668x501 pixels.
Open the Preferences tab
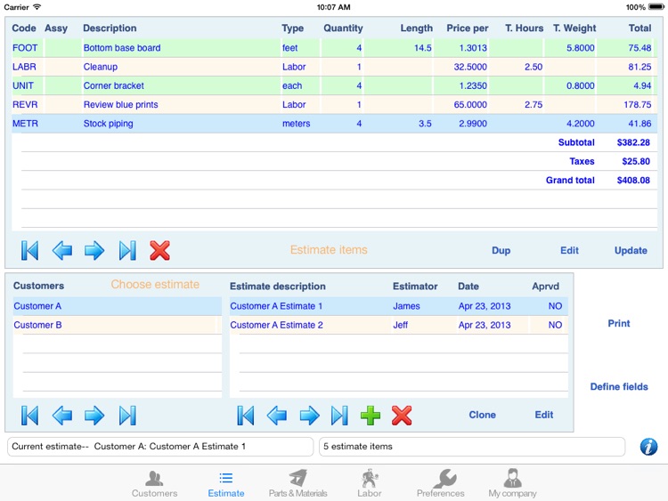pos(441,483)
